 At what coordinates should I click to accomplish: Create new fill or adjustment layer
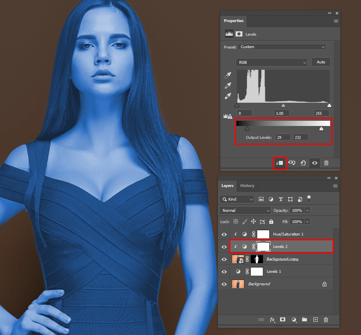coord(294,319)
